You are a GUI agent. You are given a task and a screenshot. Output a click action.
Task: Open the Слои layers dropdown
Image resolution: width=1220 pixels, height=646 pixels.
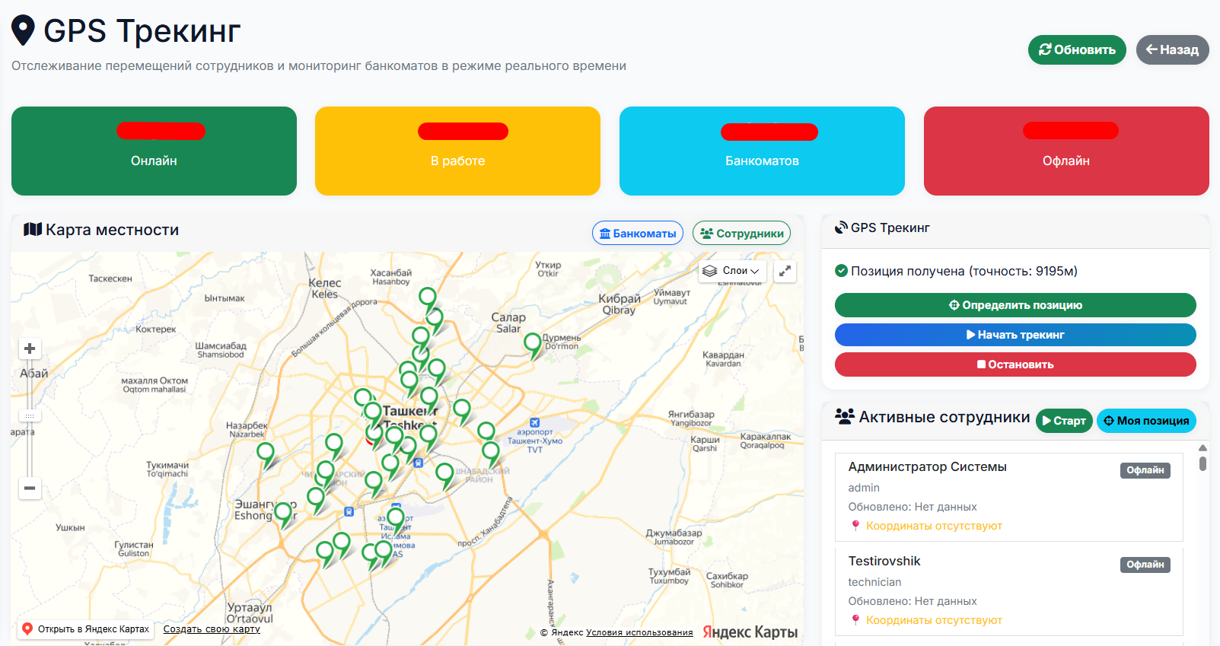coord(731,271)
